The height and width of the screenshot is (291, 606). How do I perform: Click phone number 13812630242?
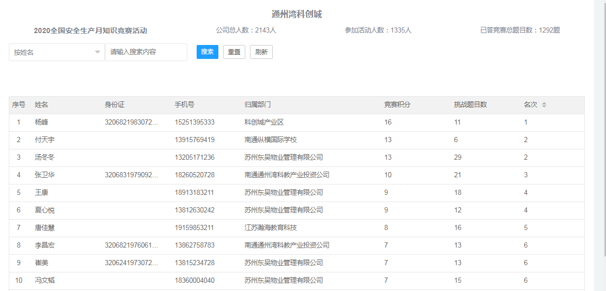(195, 210)
